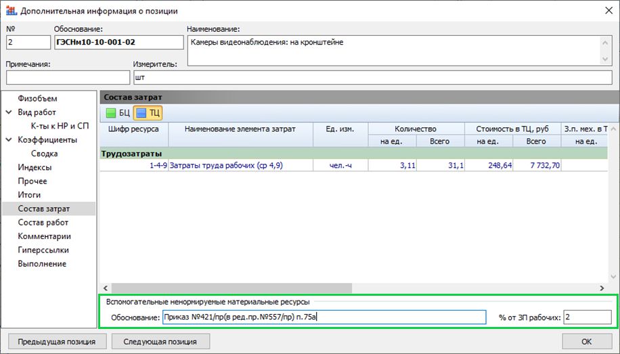Toggle the ТЦ current prices button
620x354 pixels.
click(148, 113)
